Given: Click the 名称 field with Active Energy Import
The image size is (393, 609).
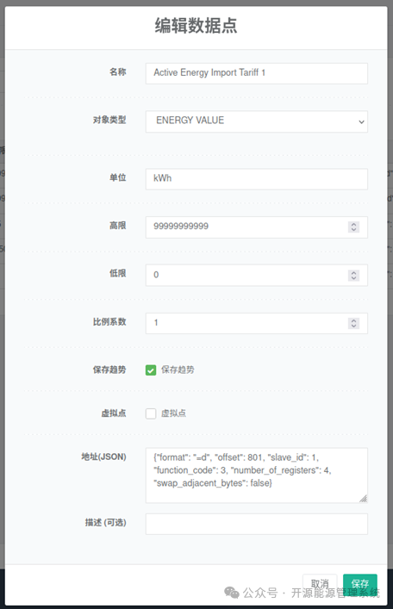Looking at the screenshot, I should [x=257, y=73].
